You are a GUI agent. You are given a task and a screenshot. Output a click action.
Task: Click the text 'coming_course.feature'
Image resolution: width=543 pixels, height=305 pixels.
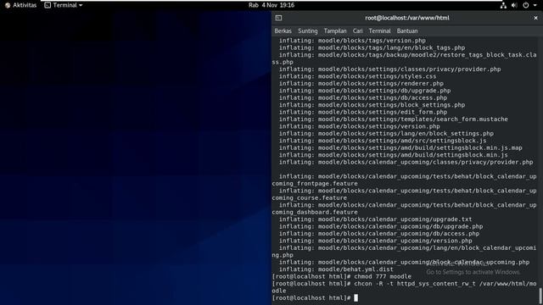[x=309, y=197]
